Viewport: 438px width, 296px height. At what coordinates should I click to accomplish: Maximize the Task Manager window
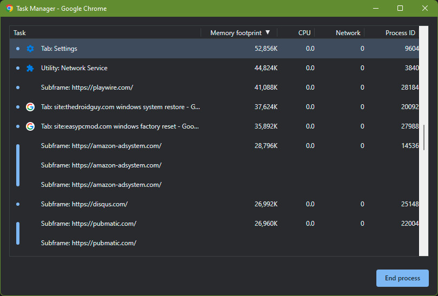click(x=400, y=8)
